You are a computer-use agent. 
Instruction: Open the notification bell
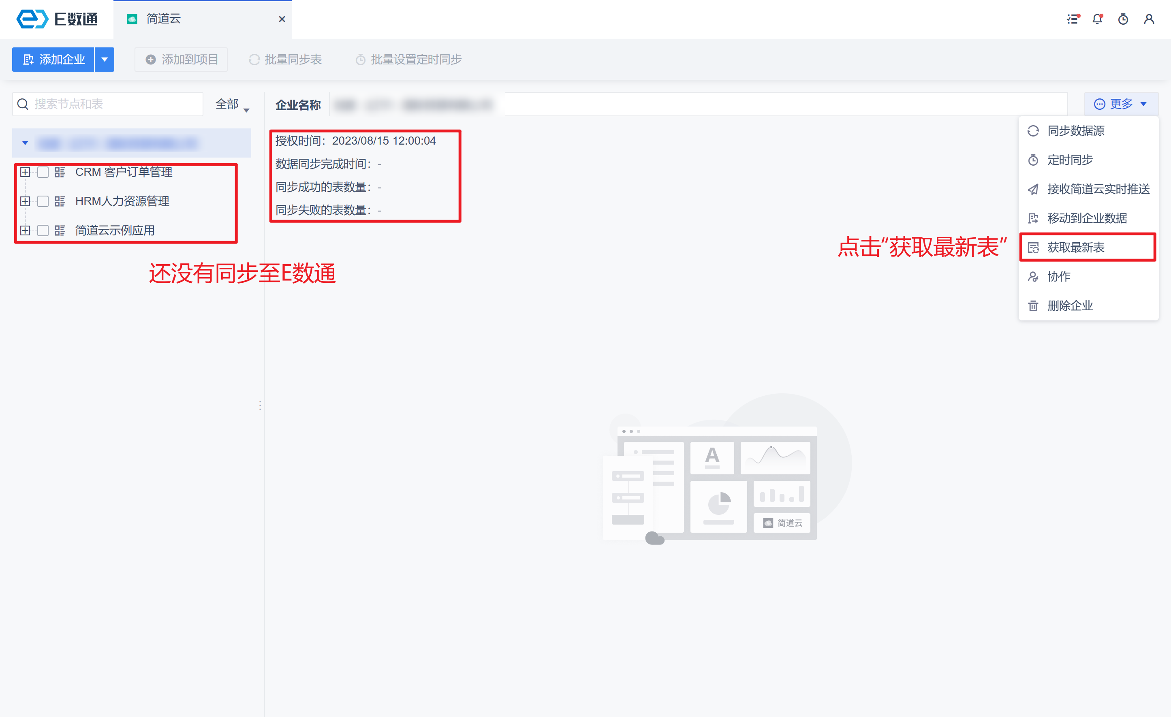[1097, 19]
